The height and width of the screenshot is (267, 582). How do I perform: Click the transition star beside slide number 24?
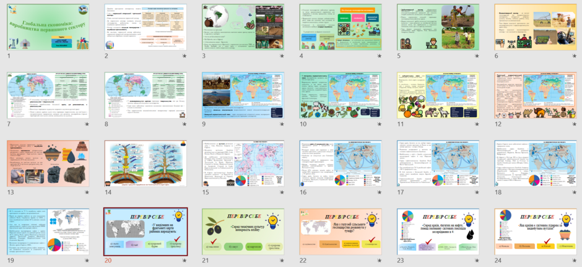[x=575, y=261]
